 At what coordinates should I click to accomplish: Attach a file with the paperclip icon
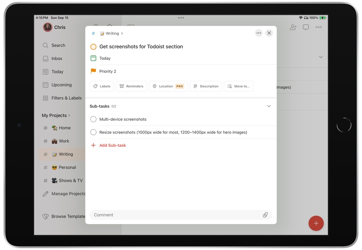click(265, 215)
